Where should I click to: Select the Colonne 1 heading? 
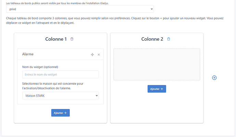pyautogui.click(x=56, y=39)
